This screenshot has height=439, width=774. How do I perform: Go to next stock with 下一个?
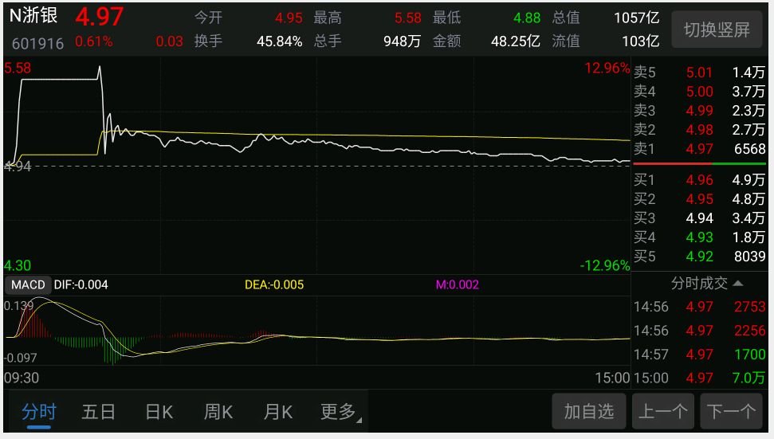point(731,411)
